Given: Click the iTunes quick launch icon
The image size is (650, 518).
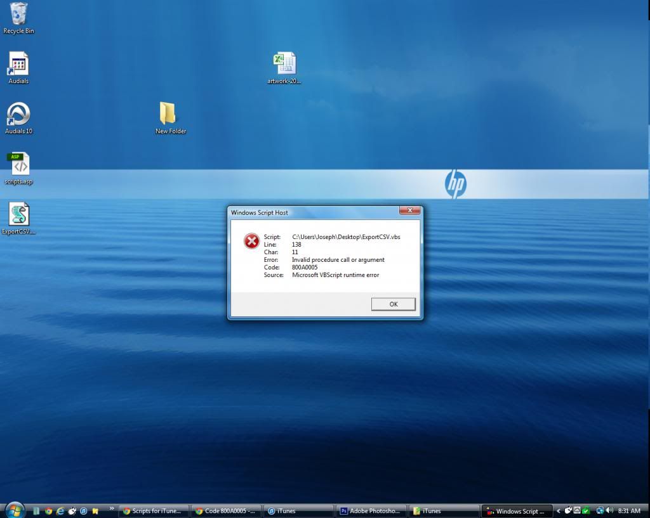Looking at the screenshot, I should [x=84, y=510].
